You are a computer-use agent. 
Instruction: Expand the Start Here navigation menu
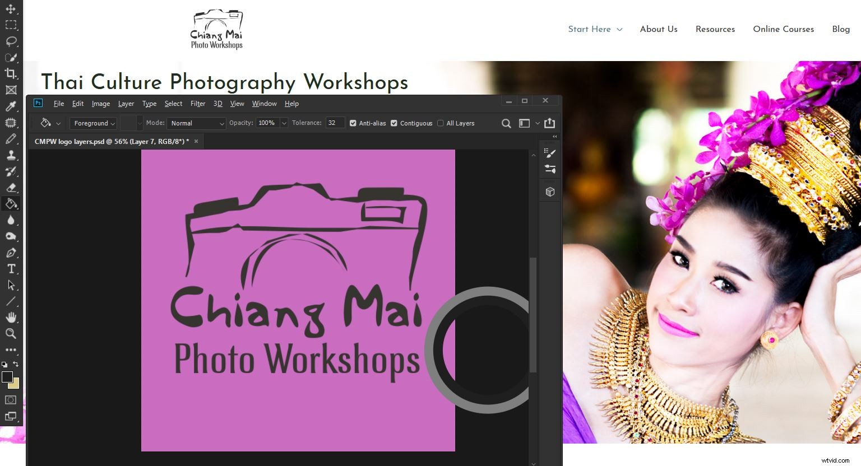pos(595,29)
